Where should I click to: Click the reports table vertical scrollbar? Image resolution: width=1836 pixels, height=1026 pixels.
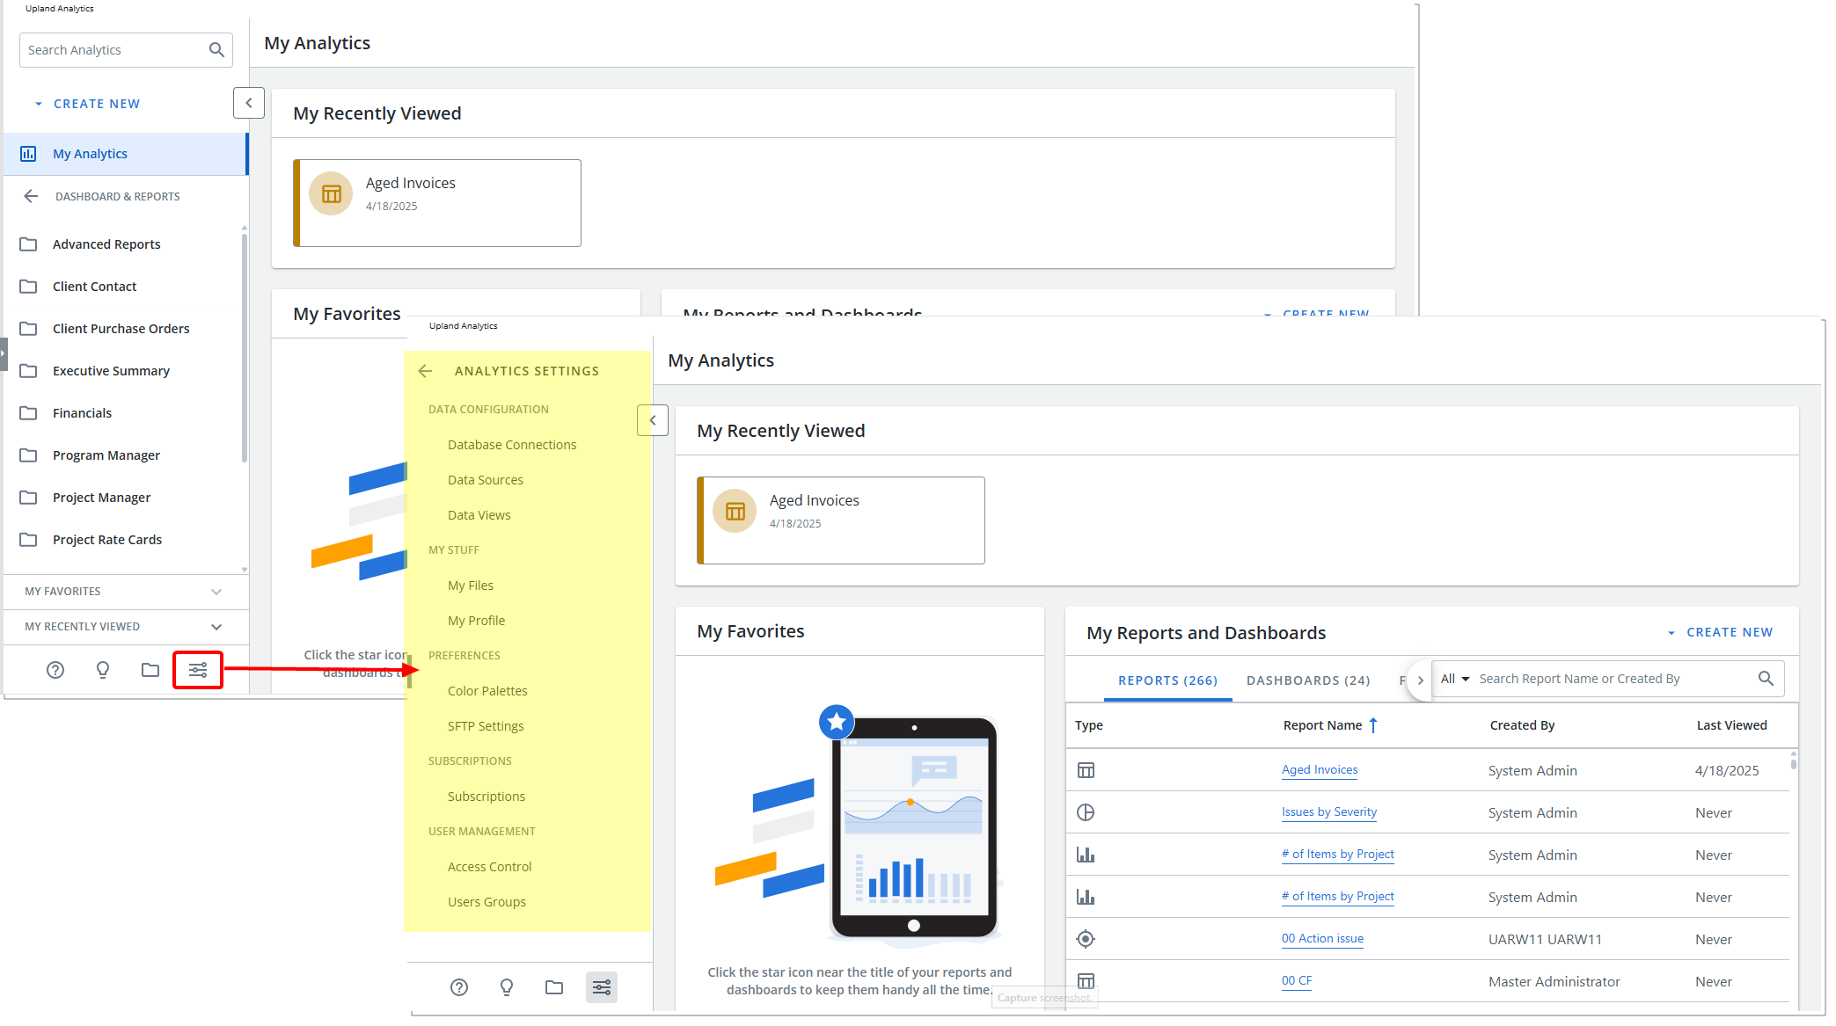[x=1793, y=762]
